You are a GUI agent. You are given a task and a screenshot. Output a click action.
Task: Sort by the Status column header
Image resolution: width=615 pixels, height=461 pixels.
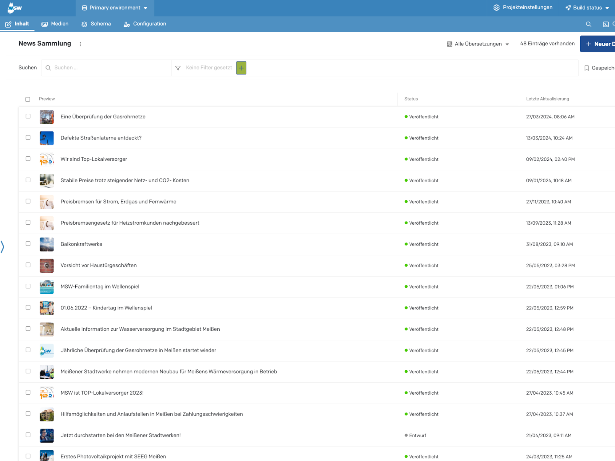(x=411, y=99)
